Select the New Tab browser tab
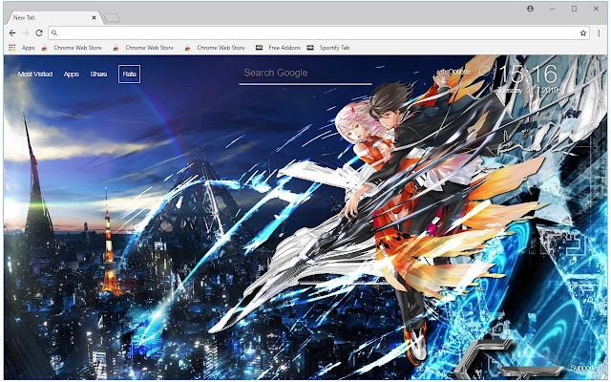This screenshot has height=382, width=611. 53,17
